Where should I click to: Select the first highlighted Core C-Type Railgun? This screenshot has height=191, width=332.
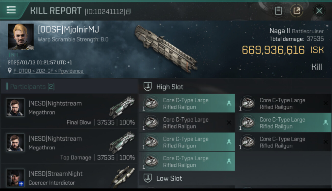tap(187, 103)
